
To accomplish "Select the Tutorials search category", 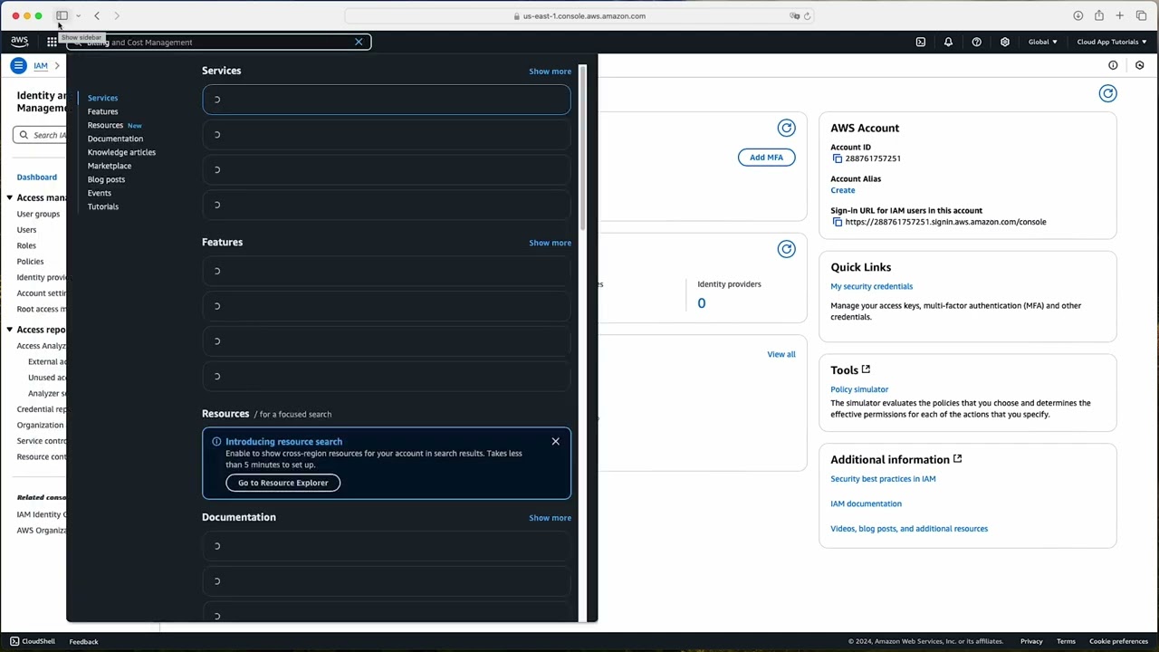I will [x=102, y=206].
